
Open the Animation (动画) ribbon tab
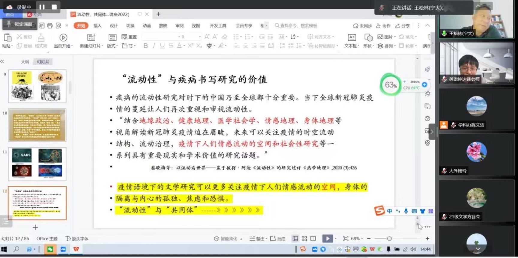[x=147, y=25]
